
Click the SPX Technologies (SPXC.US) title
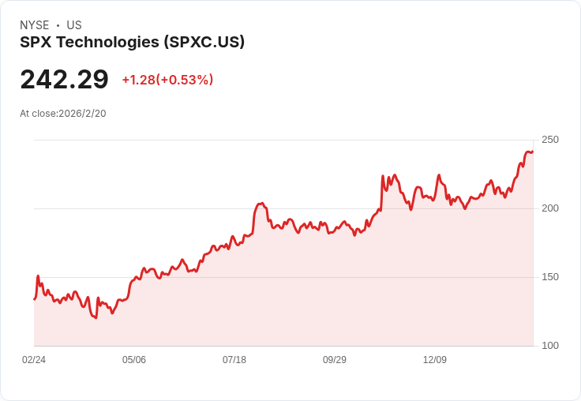132,43
